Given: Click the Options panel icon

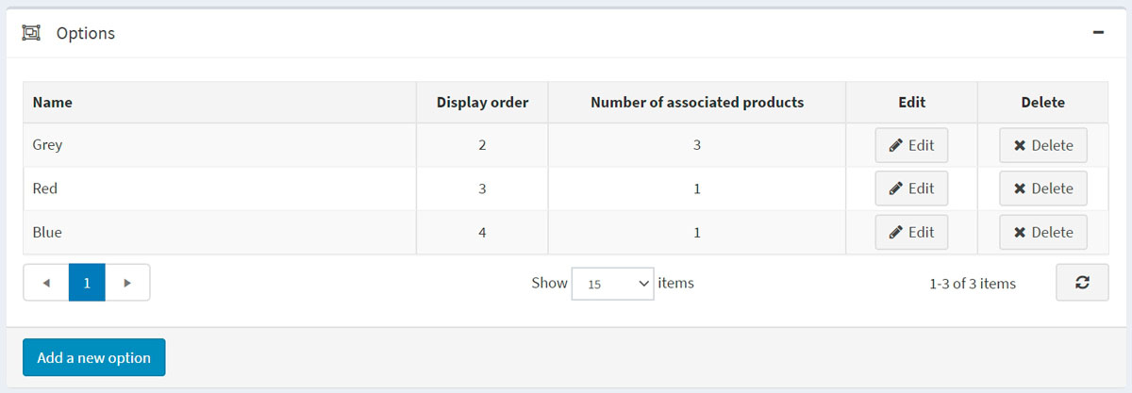Looking at the screenshot, I should point(31,33).
